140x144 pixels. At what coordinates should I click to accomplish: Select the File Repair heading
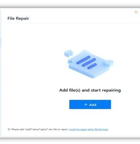(x=18, y=19)
